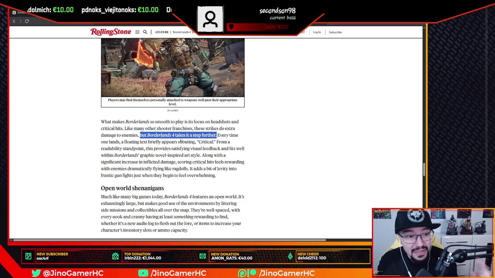Click the image caption about weapons attachment
The height and width of the screenshot is (278, 495).
(172, 102)
